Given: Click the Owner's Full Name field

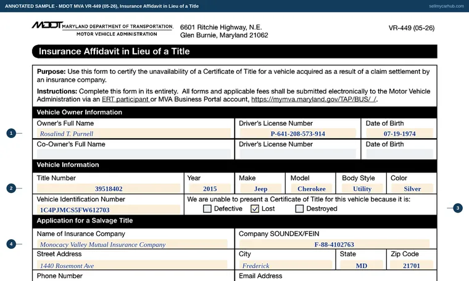Looking at the screenshot, I should (x=134, y=133).
